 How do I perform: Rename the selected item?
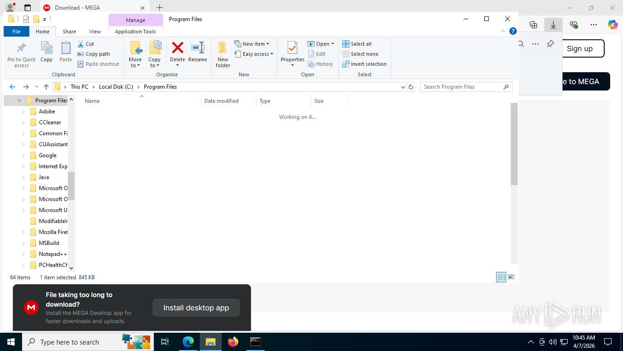click(x=197, y=52)
